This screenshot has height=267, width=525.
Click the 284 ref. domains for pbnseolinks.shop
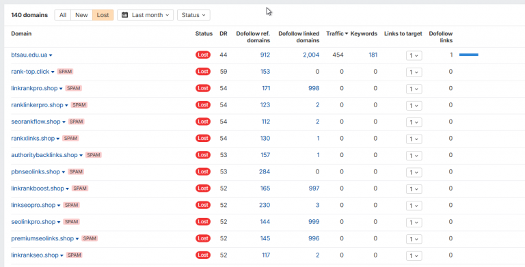pos(265,172)
